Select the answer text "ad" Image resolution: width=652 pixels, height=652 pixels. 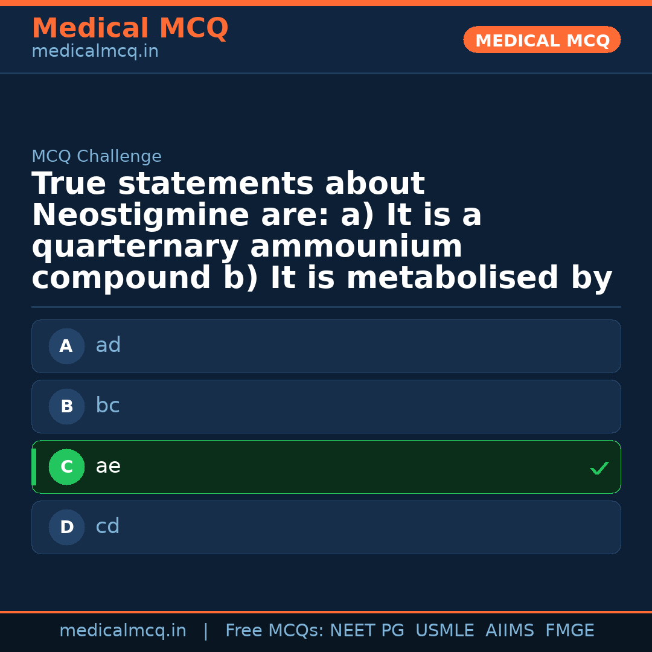108,345
